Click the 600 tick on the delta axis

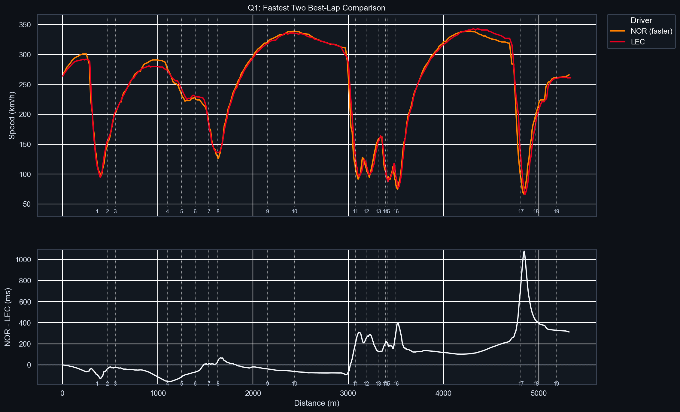click(25, 302)
